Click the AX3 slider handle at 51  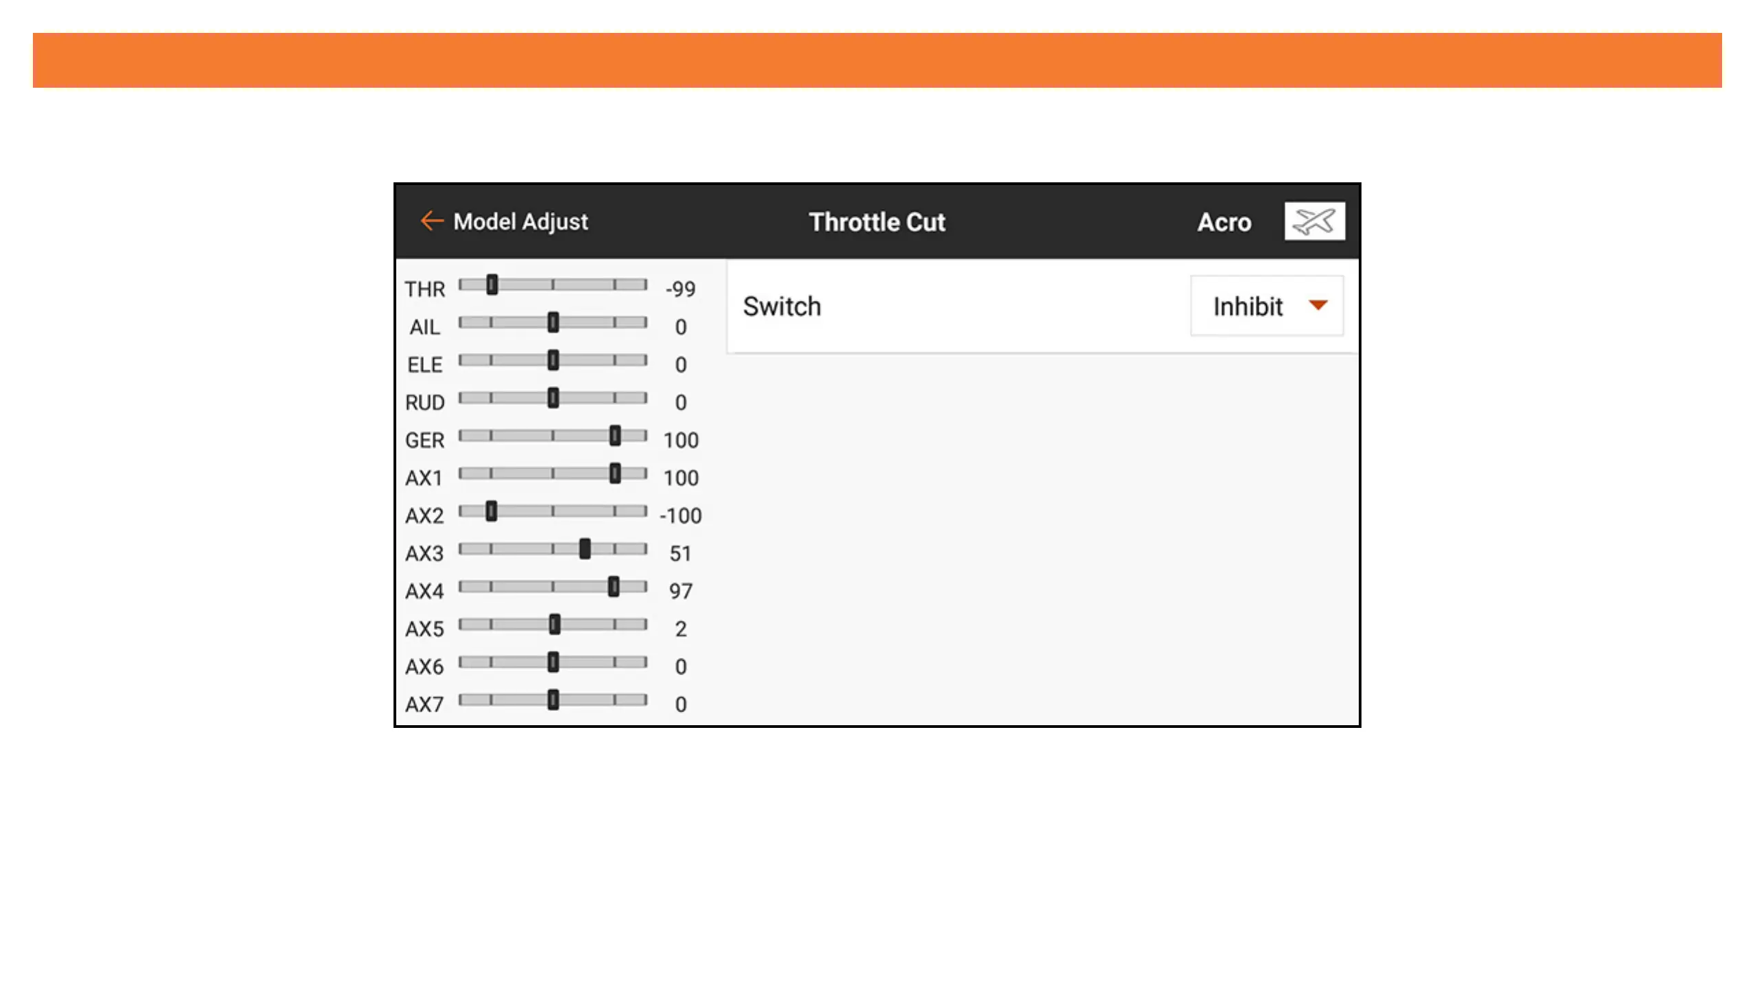coord(585,548)
